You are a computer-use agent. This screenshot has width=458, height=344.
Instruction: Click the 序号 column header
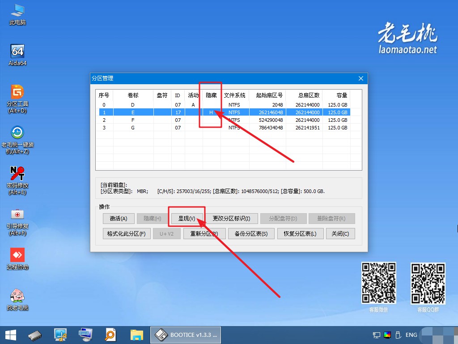tap(104, 95)
